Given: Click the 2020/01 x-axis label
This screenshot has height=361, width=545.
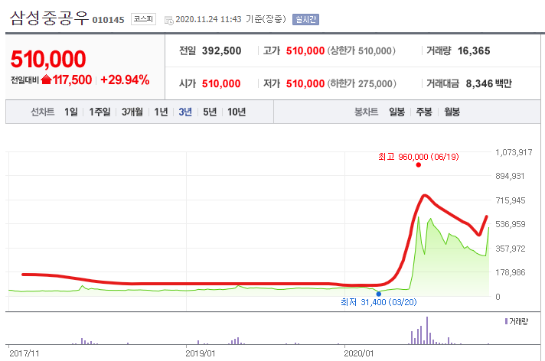Looking at the screenshot, I should pos(359,353).
